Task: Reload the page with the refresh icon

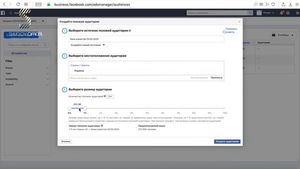Action: tap(18, 4)
